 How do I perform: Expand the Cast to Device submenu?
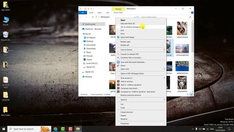[141, 49]
